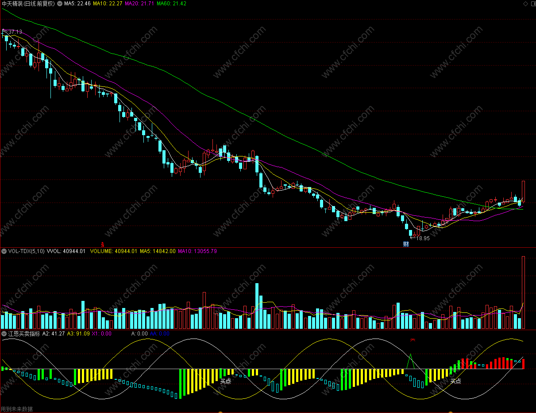Select MA10: 22.27 moving average label
Screen dimensions: 536x413
[x=108, y=4]
